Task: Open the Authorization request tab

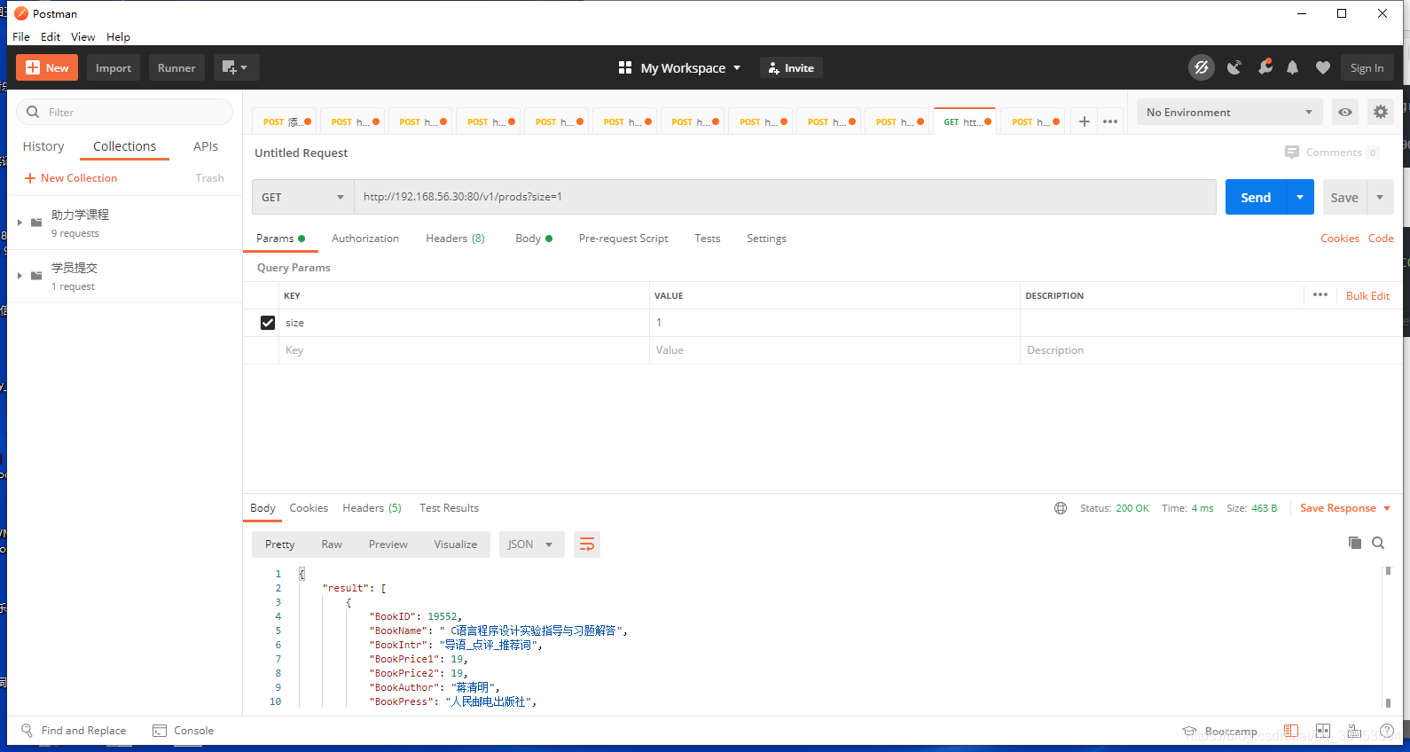Action: 365,239
